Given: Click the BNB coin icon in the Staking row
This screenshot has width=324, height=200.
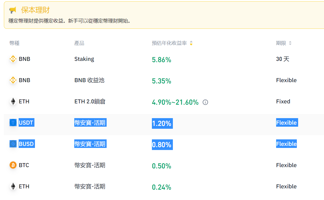Looking at the screenshot, I should click(13, 59).
